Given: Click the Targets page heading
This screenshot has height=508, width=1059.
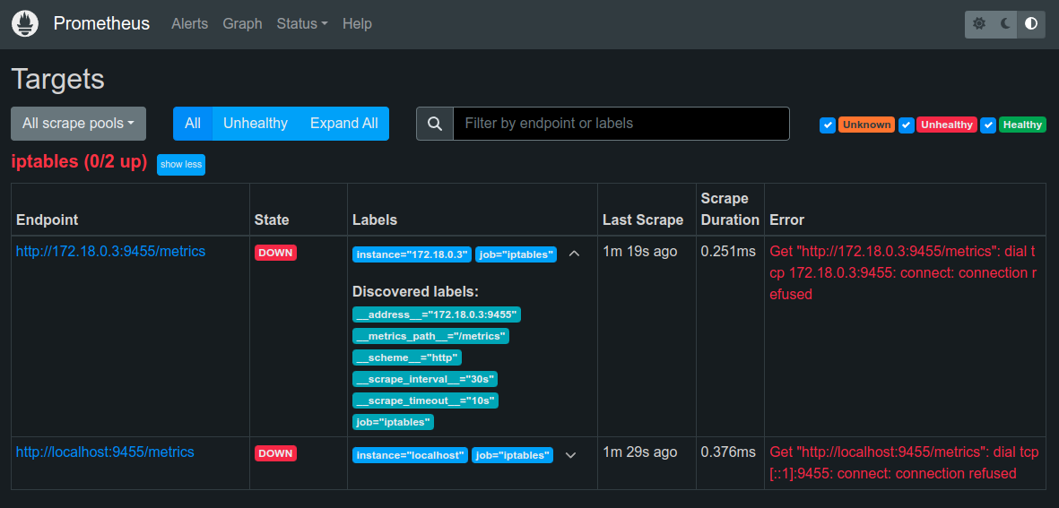Looking at the screenshot, I should pyautogui.click(x=58, y=79).
